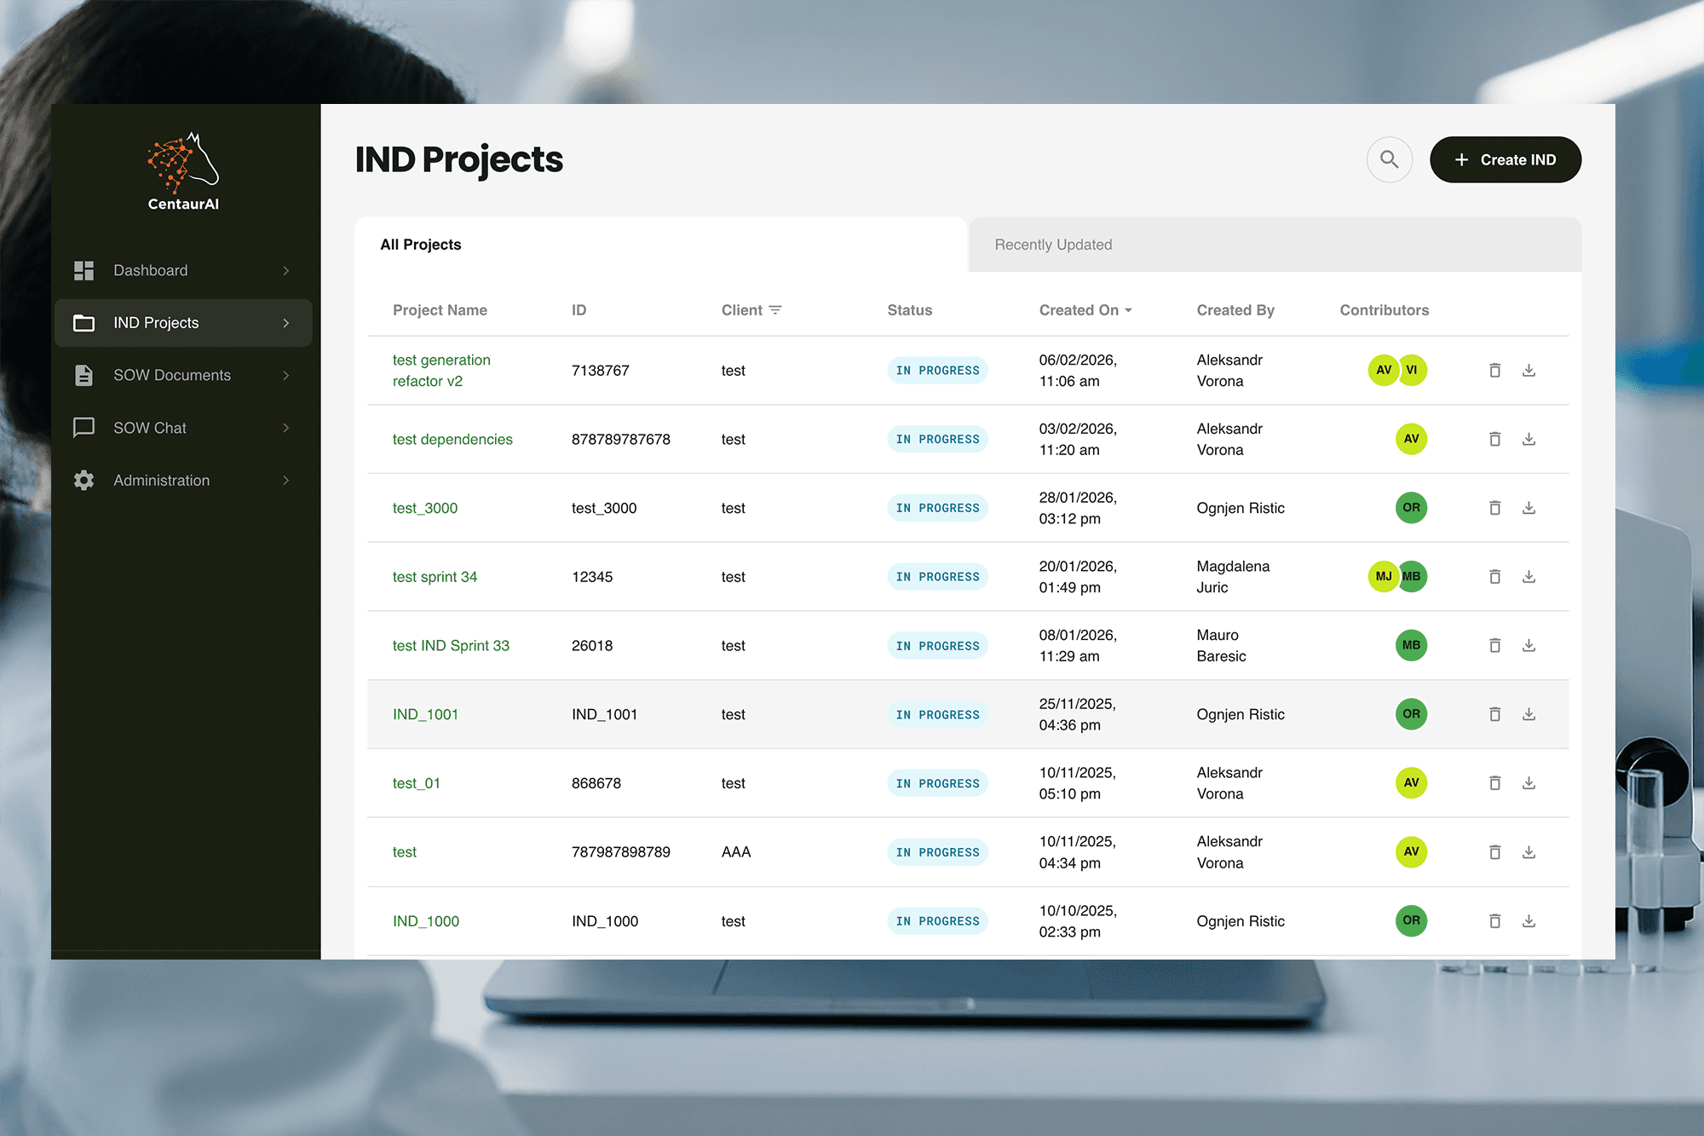Screen dimensions: 1704x1136
Task: Click the SOW Documents document icon
Action: (x=83, y=375)
